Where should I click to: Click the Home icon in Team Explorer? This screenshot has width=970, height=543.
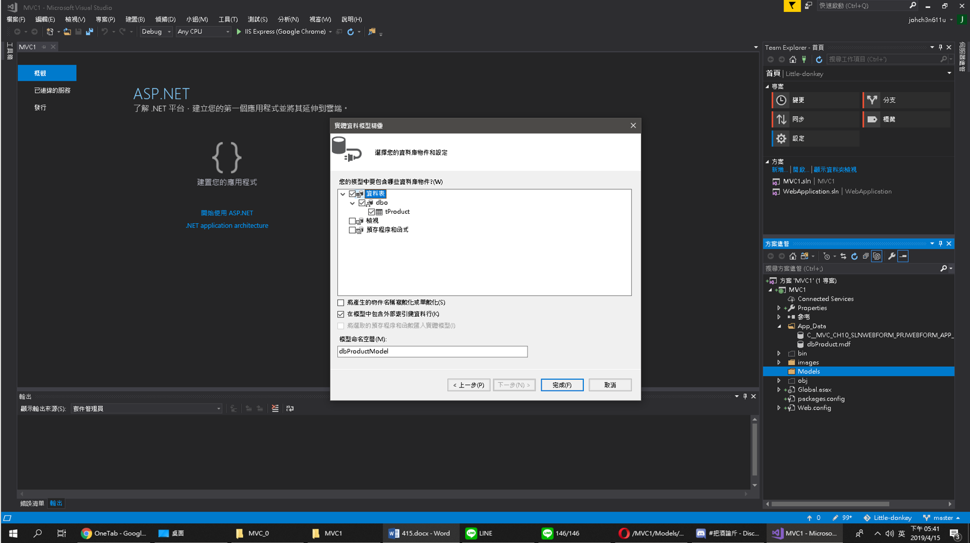tap(792, 59)
